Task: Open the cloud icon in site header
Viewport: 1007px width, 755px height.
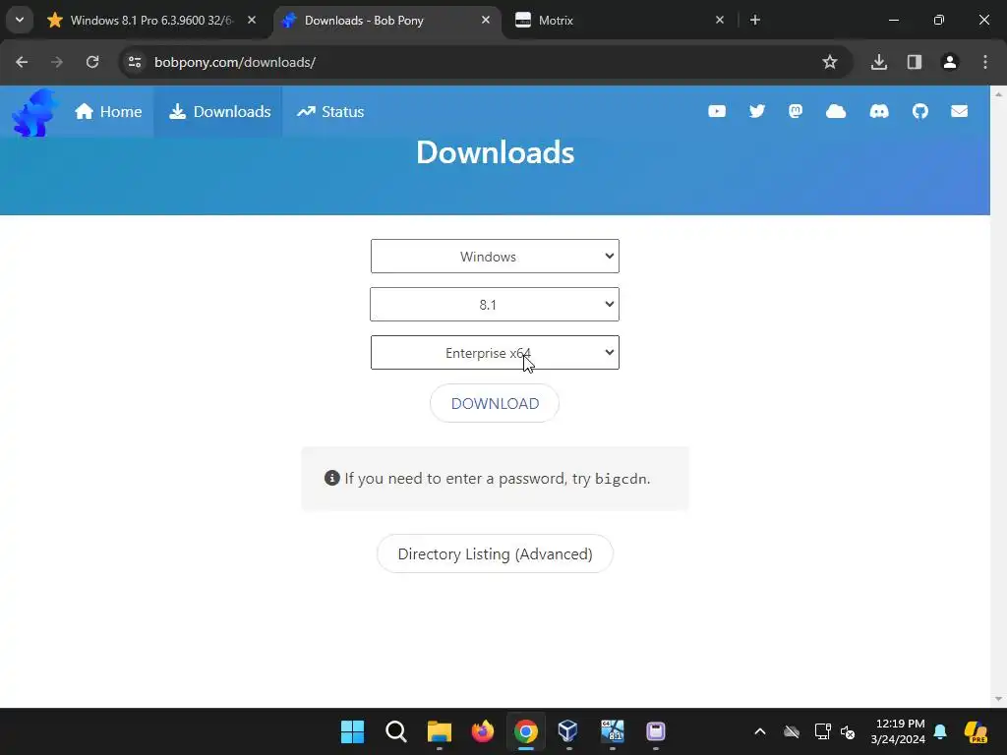Action: [x=836, y=111]
